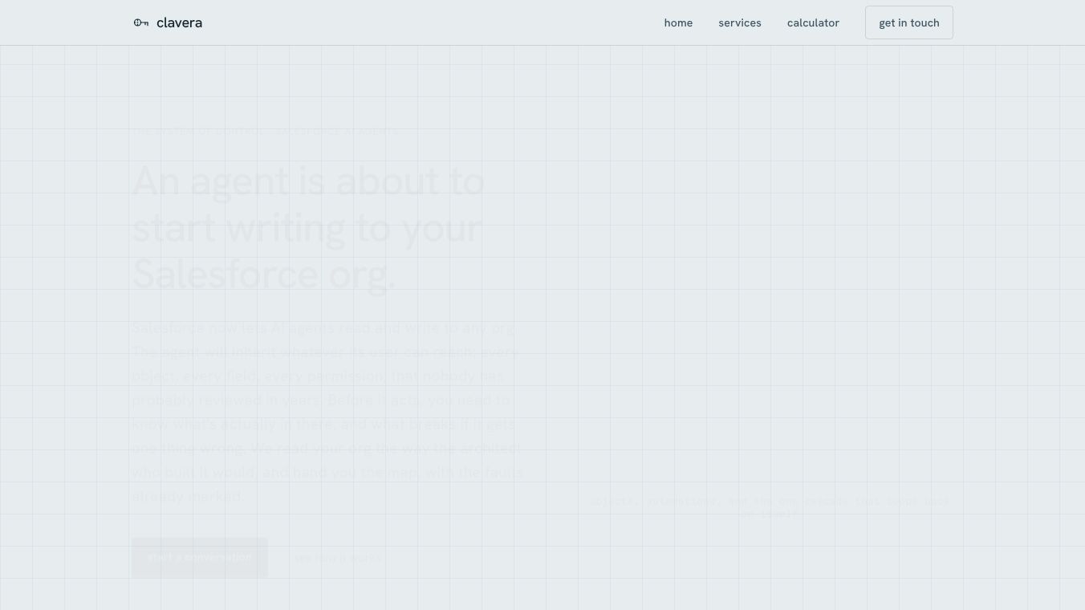Open the calculator nav item

pyautogui.click(x=813, y=22)
